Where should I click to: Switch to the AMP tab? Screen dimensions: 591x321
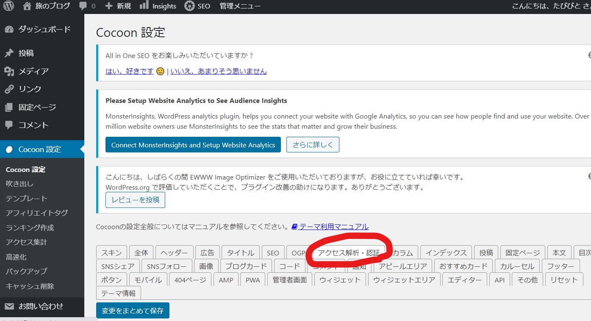click(x=226, y=280)
